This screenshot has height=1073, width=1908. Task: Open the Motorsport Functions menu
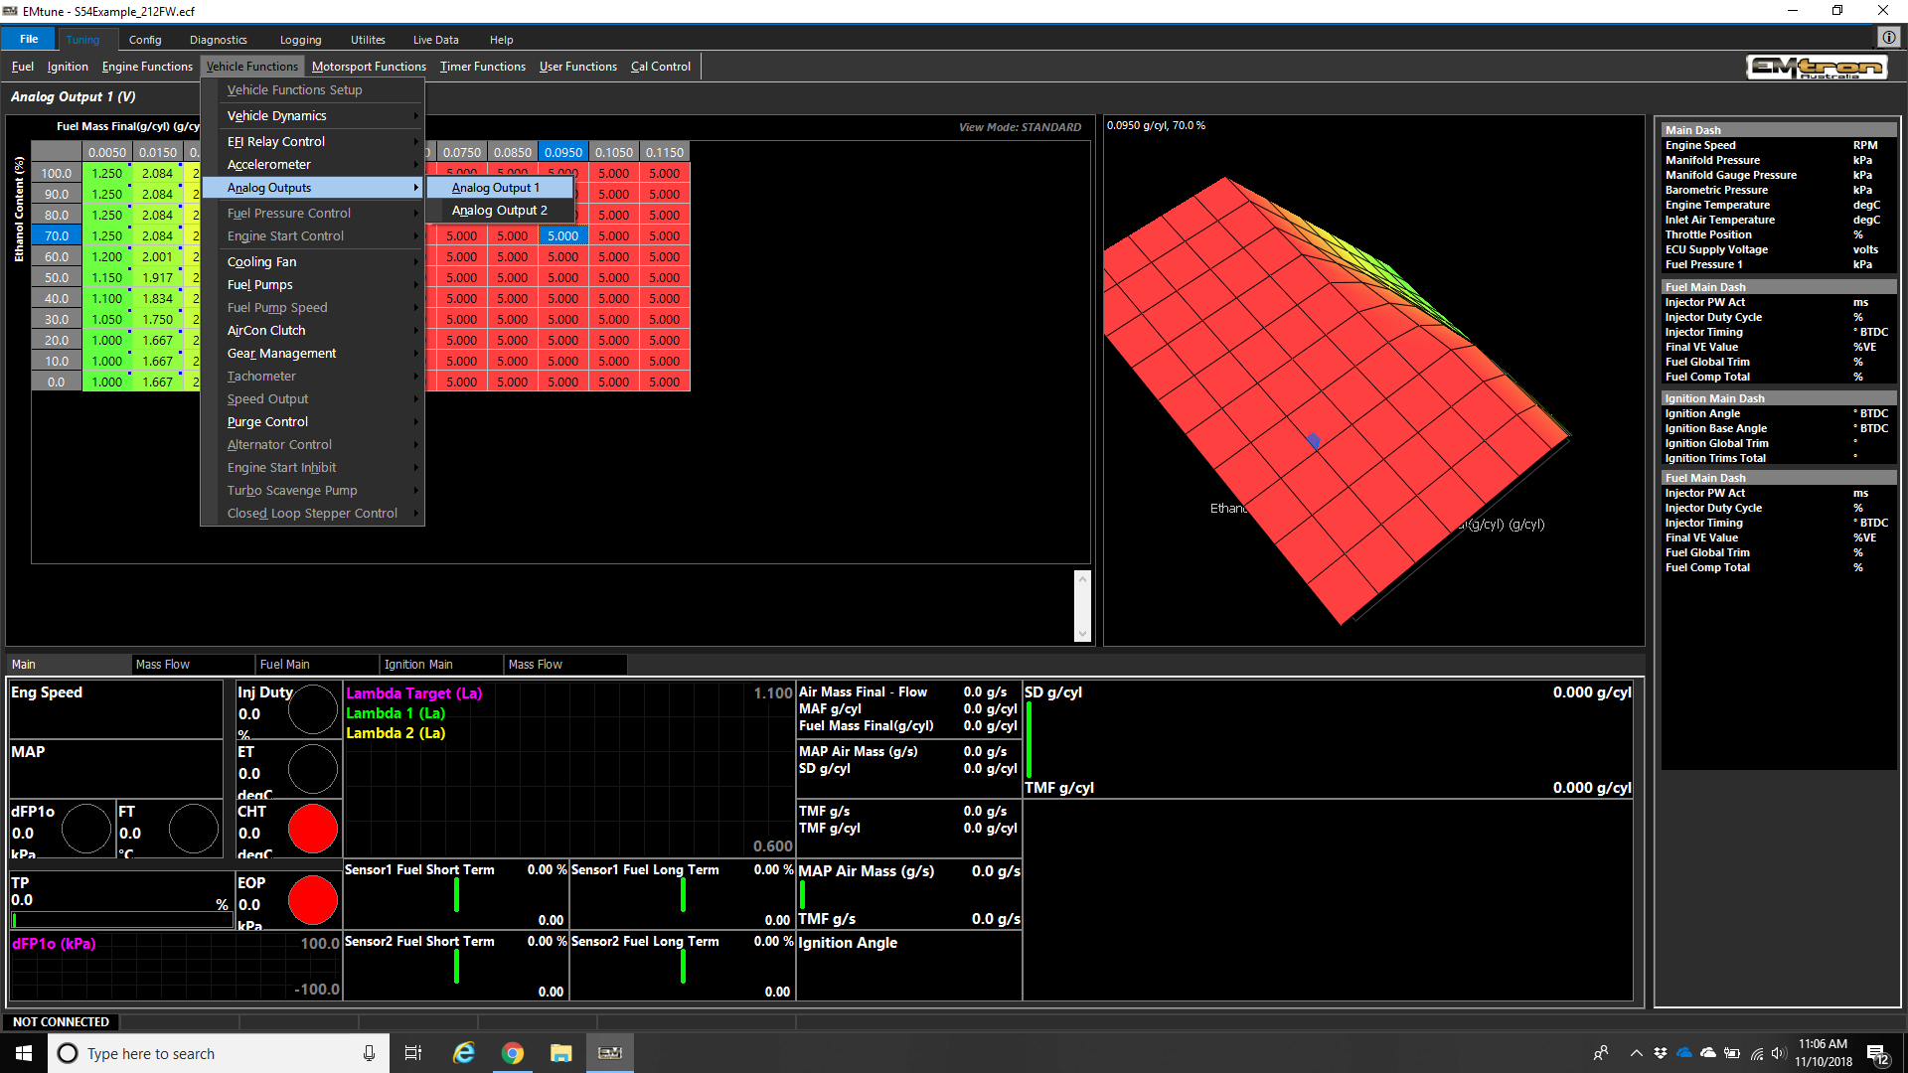[369, 67]
